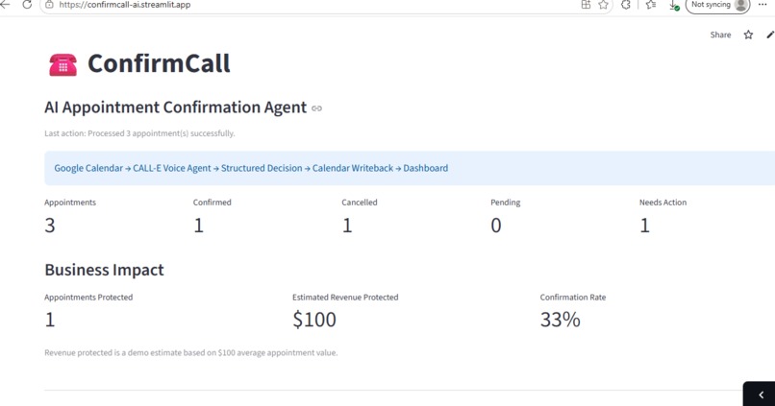This screenshot has height=406, width=775.
Task: Click the 33% confirmation rate value
Action: coord(560,320)
